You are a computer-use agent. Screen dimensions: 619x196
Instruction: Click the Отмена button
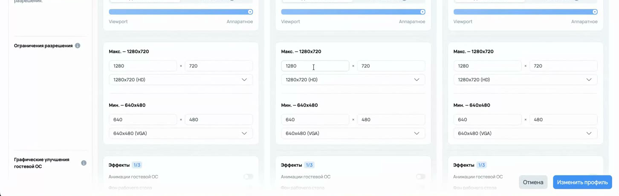click(533, 182)
